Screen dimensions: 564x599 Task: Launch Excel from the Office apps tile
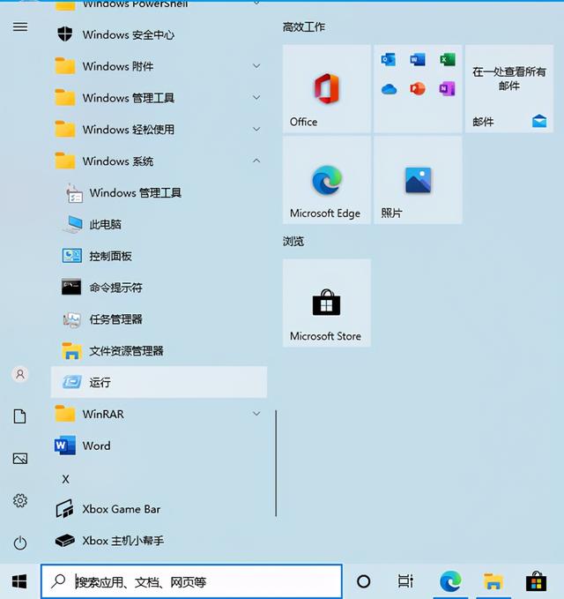[x=447, y=60]
